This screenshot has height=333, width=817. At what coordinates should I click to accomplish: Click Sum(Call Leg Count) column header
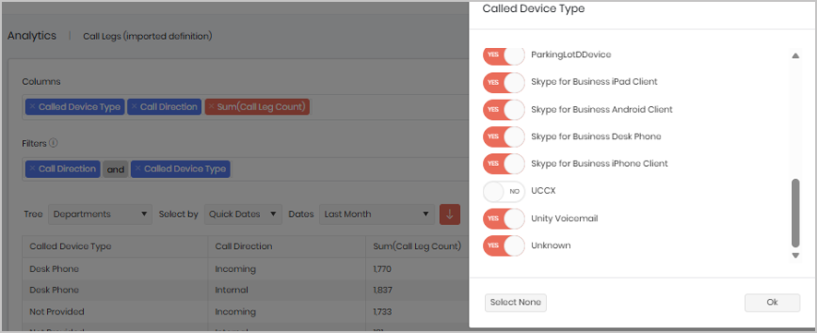point(417,246)
